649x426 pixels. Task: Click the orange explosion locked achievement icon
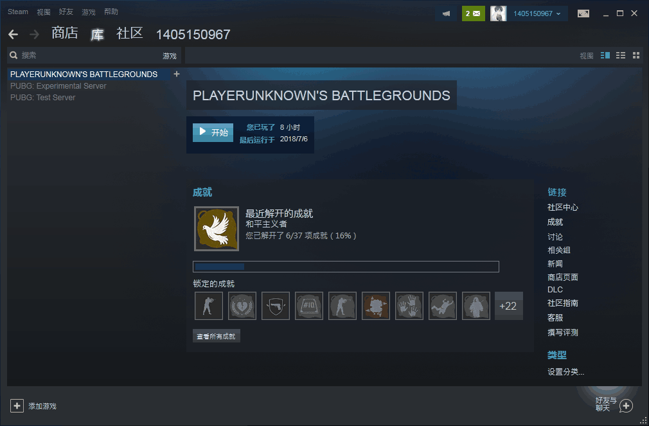[x=376, y=306]
